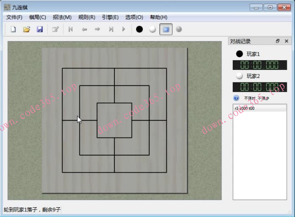Select the black piece toolbar icon

click(x=139, y=29)
